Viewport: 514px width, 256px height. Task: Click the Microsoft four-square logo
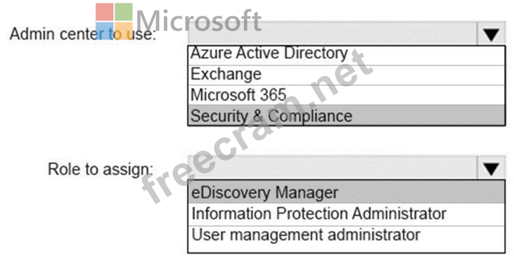[114, 21]
